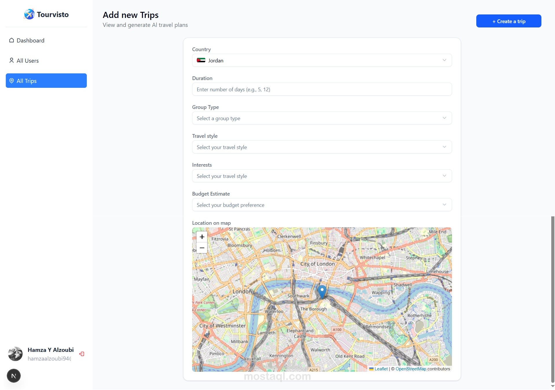The image size is (555, 390).
Task: Click the All Trips location pin icon
Action: [12, 81]
